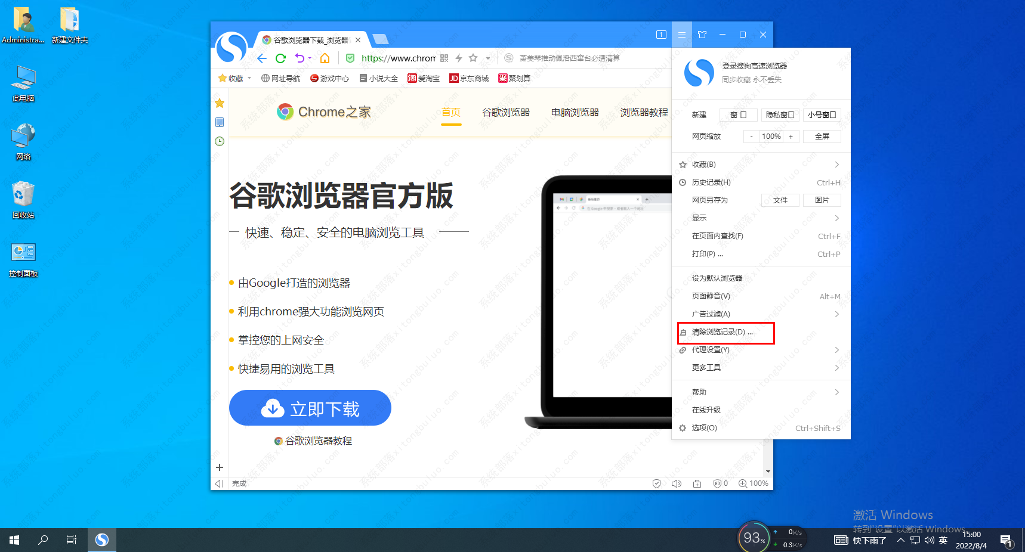The height and width of the screenshot is (552, 1025).
Task: Open 京东商城 bookmark
Action: 469,78
